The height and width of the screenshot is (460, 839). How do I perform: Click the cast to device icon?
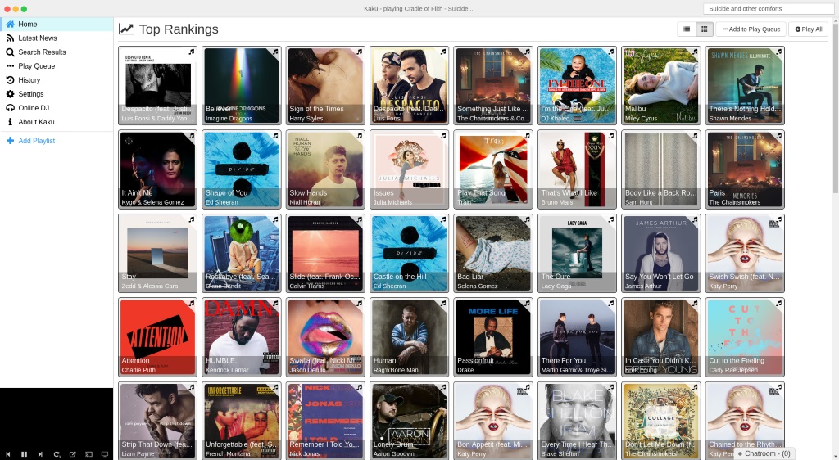[x=88, y=454]
